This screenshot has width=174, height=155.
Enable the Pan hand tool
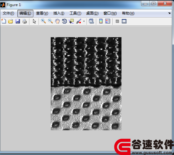coord(57,21)
